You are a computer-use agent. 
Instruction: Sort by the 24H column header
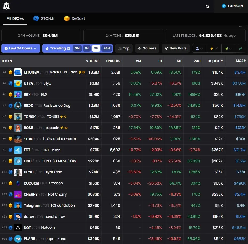[x=197, y=61]
